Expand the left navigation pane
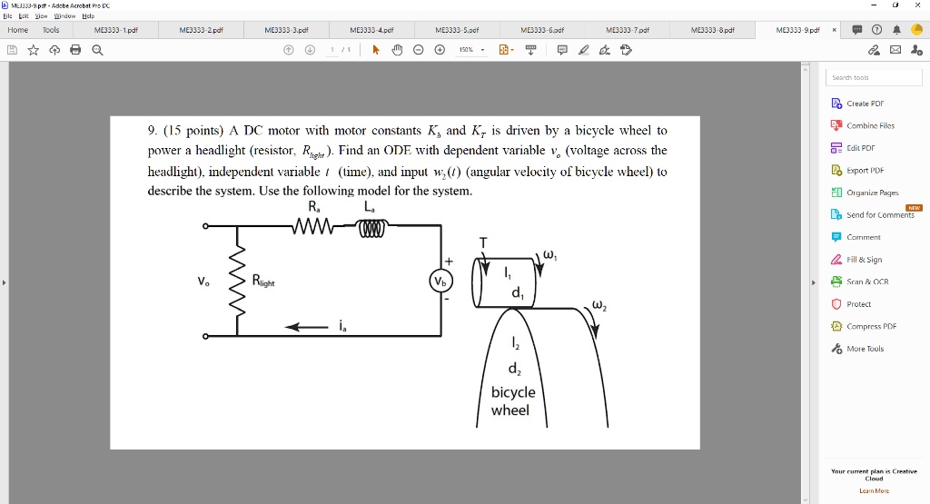 point(5,282)
